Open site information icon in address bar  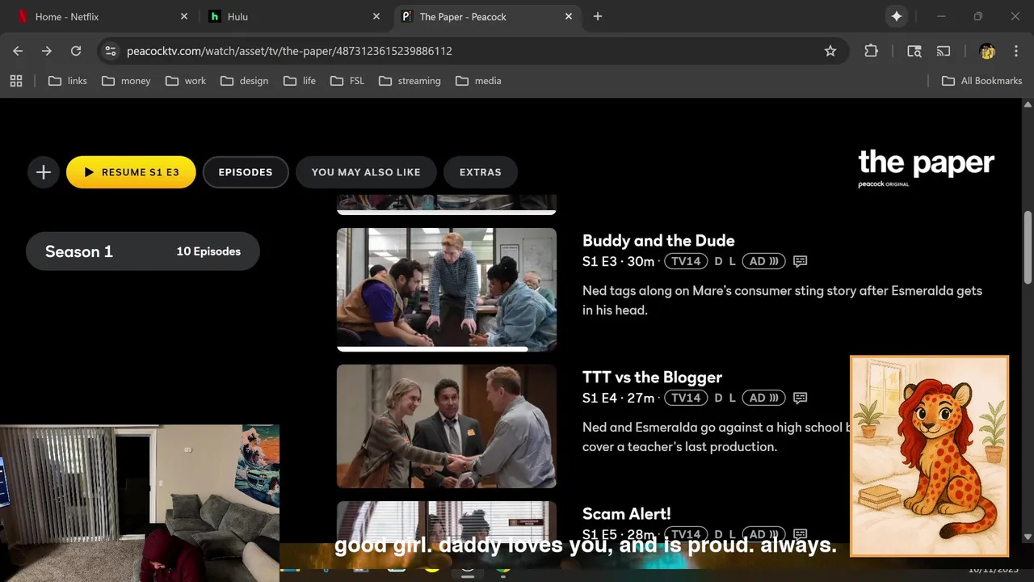(x=111, y=51)
